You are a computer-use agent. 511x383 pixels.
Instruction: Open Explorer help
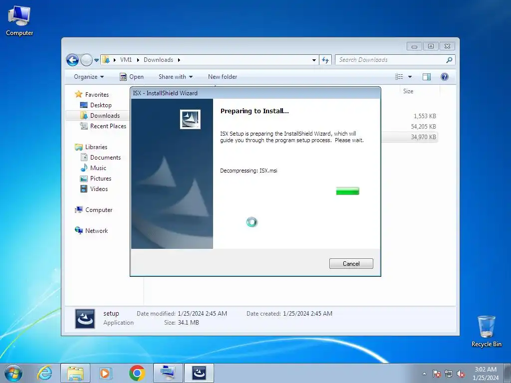(x=445, y=77)
